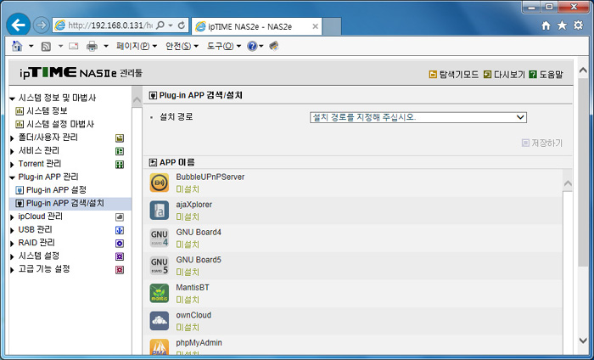Viewport: 594px width, 360px height.
Task: Open the browser Home icon at top right
Action: coord(546,25)
